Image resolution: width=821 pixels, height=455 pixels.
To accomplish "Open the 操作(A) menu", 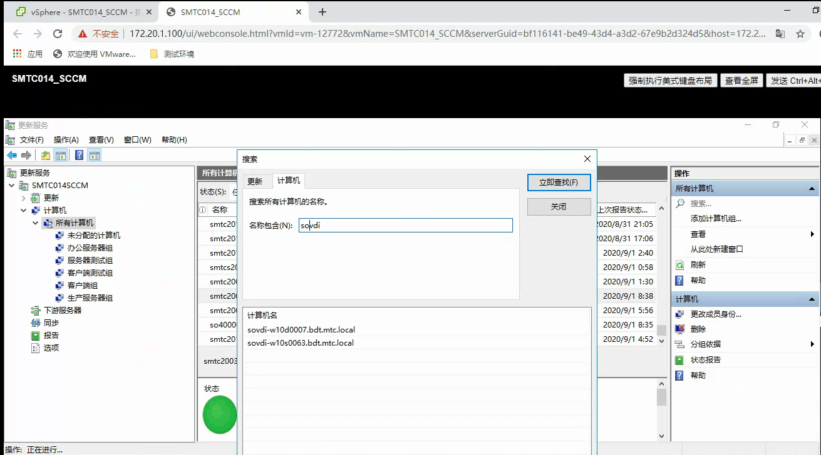I will coord(66,139).
